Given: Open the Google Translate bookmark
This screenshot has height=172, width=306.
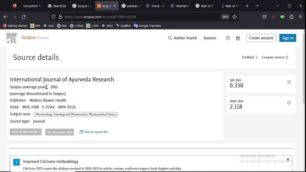Looking at the screenshot, I should click(x=147, y=26).
